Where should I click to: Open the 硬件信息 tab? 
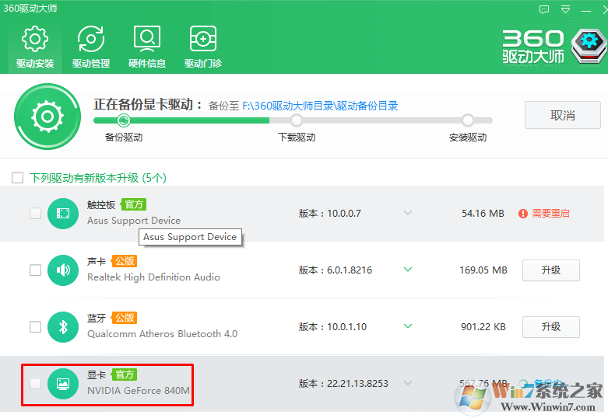147,47
